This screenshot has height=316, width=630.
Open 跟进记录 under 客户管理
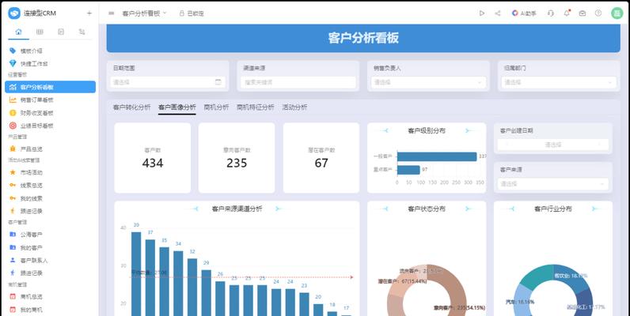point(50,273)
